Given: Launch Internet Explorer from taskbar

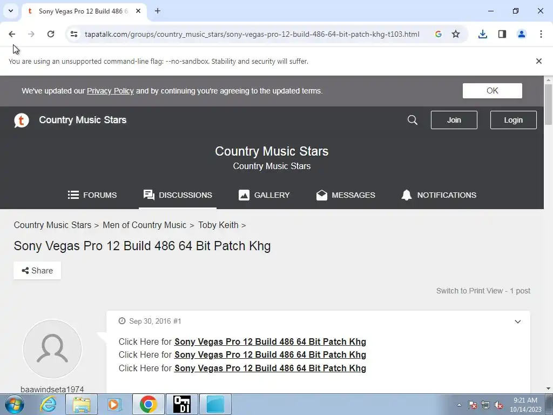Looking at the screenshot, I should point(48,404).
